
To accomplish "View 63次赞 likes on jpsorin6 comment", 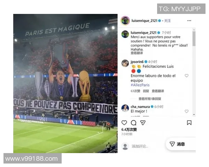I will coord(136,91).
